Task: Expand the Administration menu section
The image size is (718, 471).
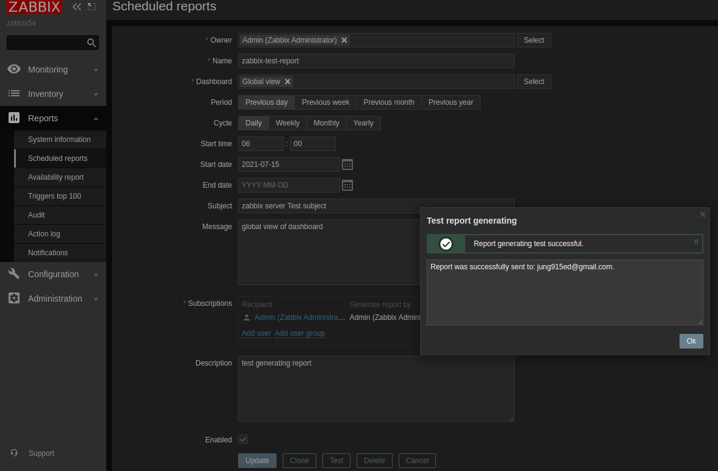Action: [53, 299]
